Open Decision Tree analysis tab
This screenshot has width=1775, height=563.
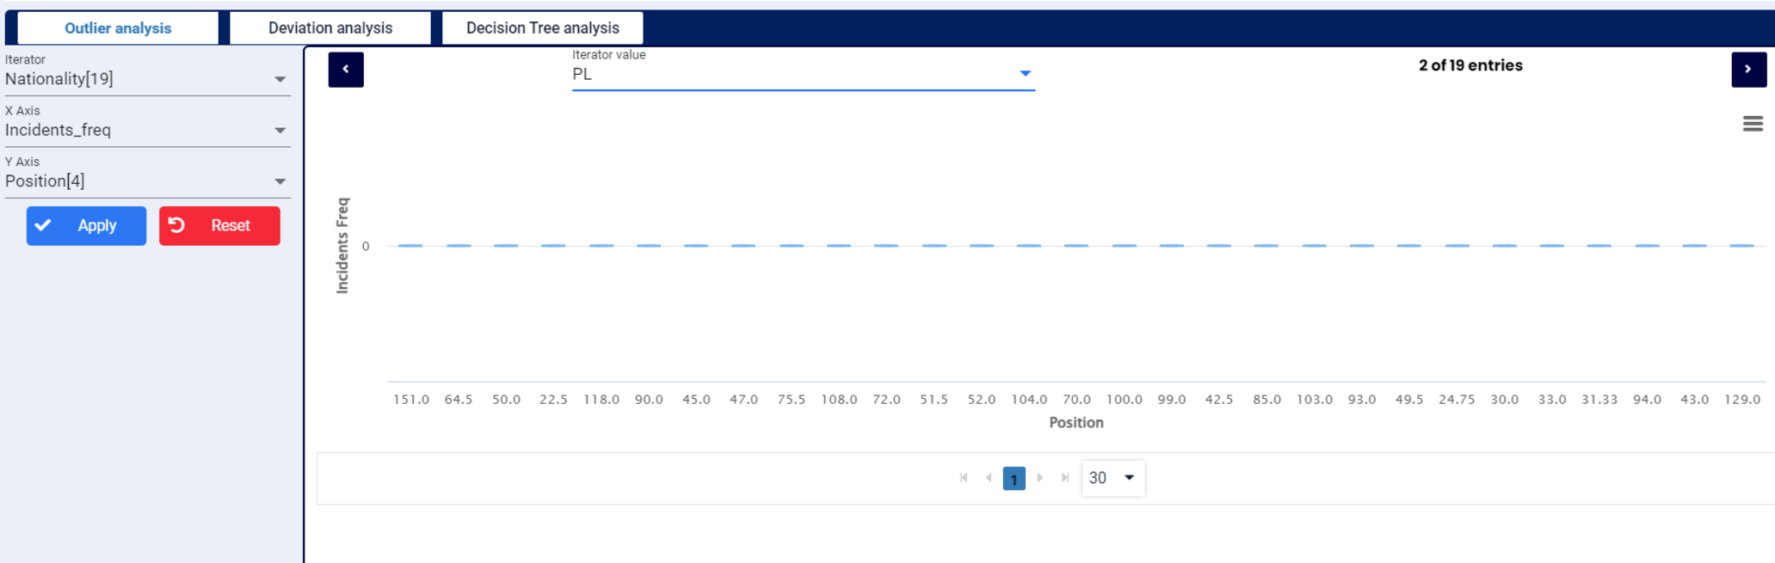(x=543, y=28)
